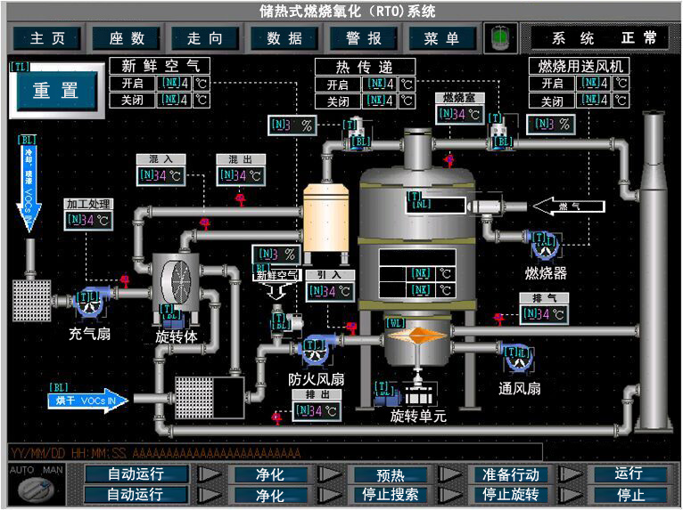This screenshot has height=510, width=683.
Task: Click the 停止旋转 button
Action: [x=511, y=495]
